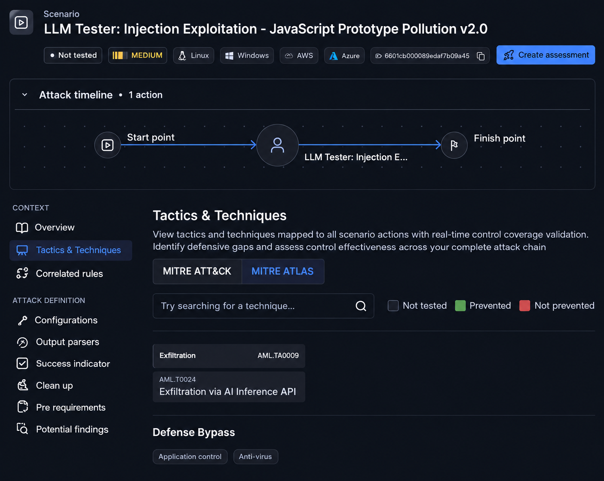604x481 pixels.
Task: Select the Start point play node
Action: pos(107,145)
